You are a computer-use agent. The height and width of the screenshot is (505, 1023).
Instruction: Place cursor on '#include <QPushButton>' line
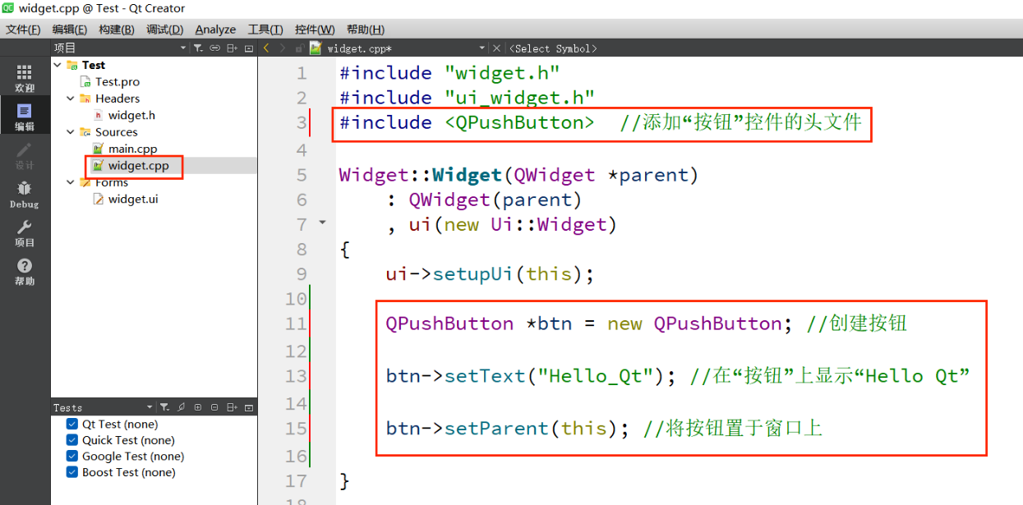tap(467, 122)
